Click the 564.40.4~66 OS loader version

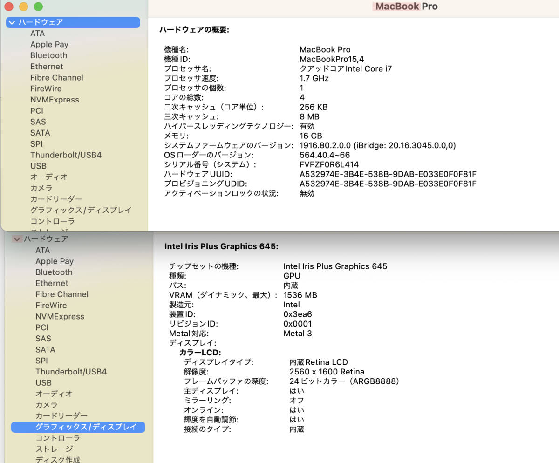pos(325,155)
